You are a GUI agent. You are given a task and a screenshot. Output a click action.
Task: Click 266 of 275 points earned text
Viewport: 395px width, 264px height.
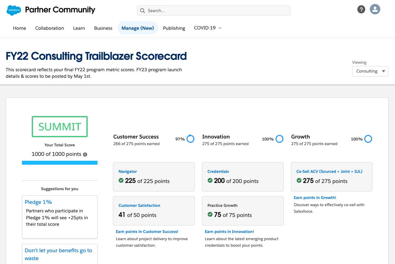pyautogui.click(x=136, y=144)
